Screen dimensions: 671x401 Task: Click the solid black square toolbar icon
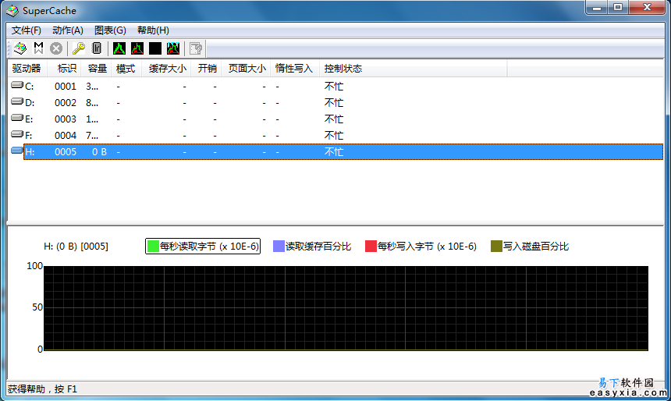(x=155, y=48)
